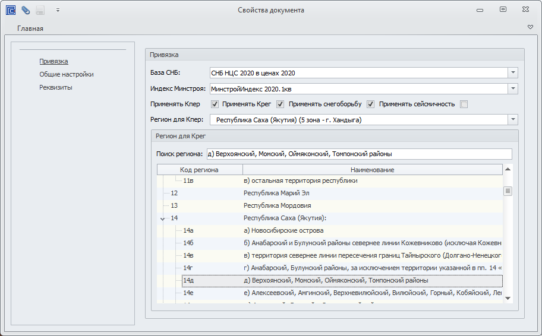Enable the Применять сейсмичность checkbox
Image resolution: width=542 pixels, height=336 pixels.
[x=464, y=104]
